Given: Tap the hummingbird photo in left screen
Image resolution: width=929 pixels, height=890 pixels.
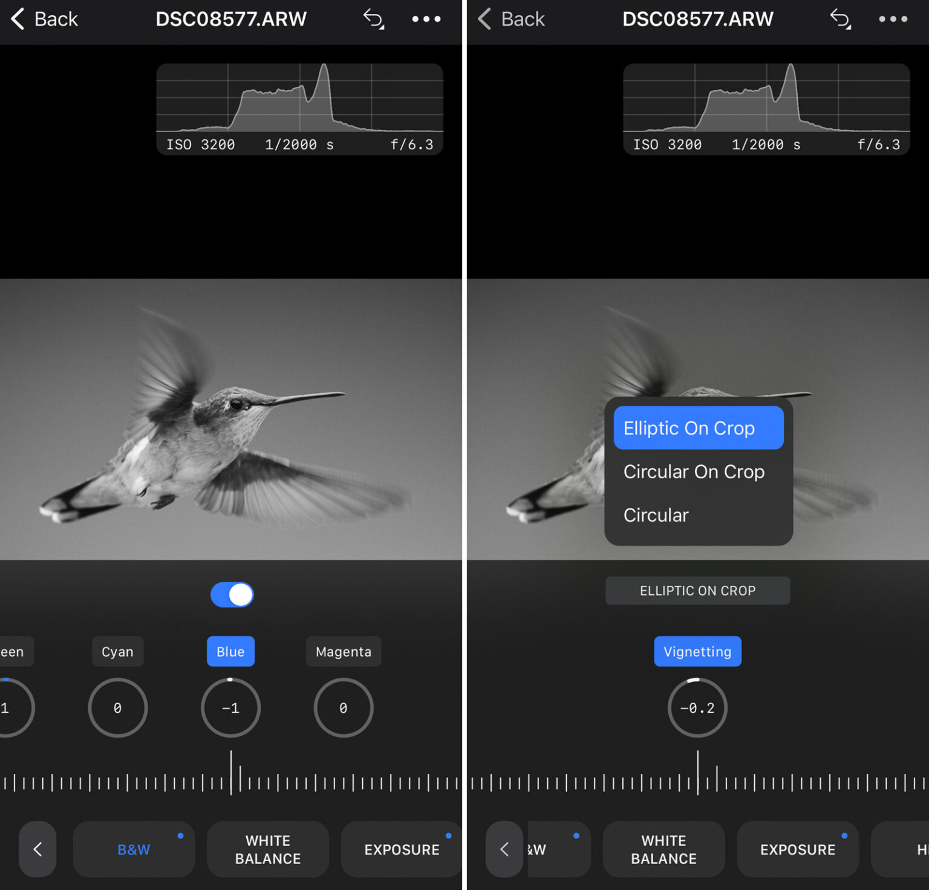Looking at the screenshot, I should tap(231, 419).
